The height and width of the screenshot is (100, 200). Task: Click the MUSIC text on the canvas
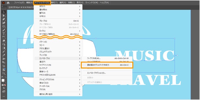coord(145,55)
